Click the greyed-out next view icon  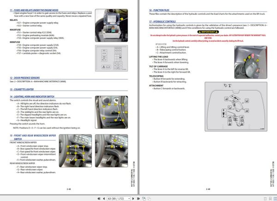[149, 199]
